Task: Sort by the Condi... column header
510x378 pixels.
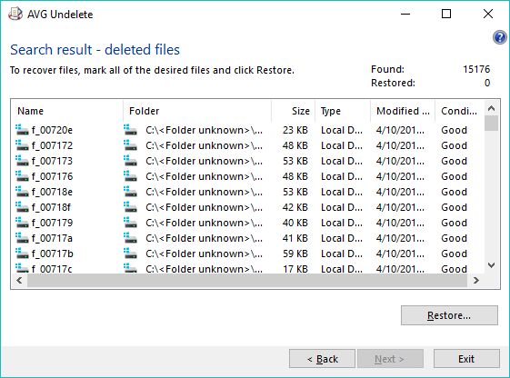Action: click(459, 111)
